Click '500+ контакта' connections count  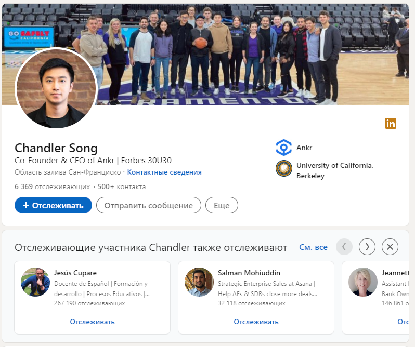pos(122,186)
